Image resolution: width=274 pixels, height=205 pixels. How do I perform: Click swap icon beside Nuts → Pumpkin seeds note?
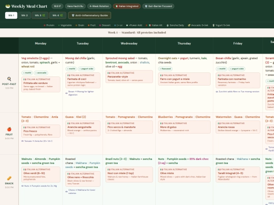pyautogui.click(x=22, y=186)
